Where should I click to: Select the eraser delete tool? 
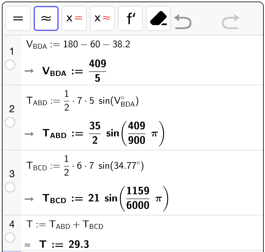click(x=158, y=18)
